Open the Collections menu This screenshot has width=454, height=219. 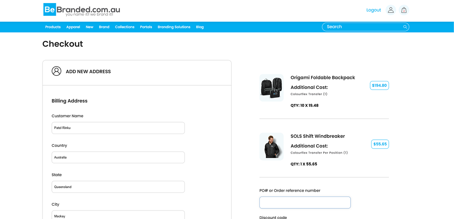click(125, 27)
